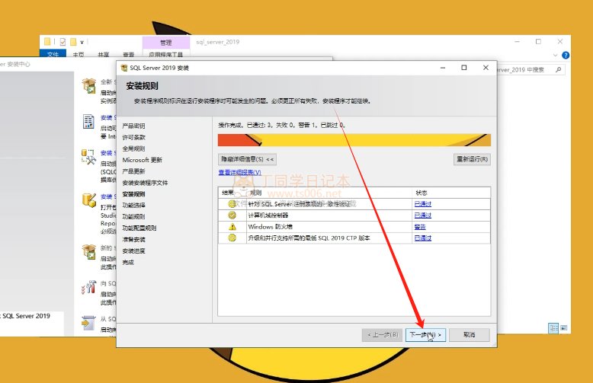The width and height of the screenshot is (593, 383).
Task: Click the search magnifier in Explorer
Action: pyautogui.click(x=558, y=70)
